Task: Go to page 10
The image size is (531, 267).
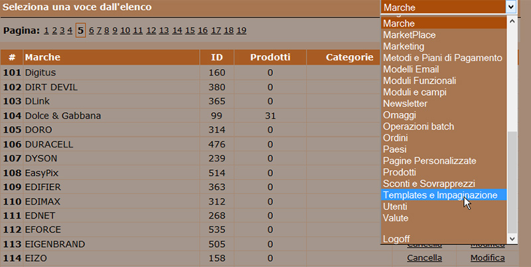Action: pyautogui.click(x=125, y=31)
